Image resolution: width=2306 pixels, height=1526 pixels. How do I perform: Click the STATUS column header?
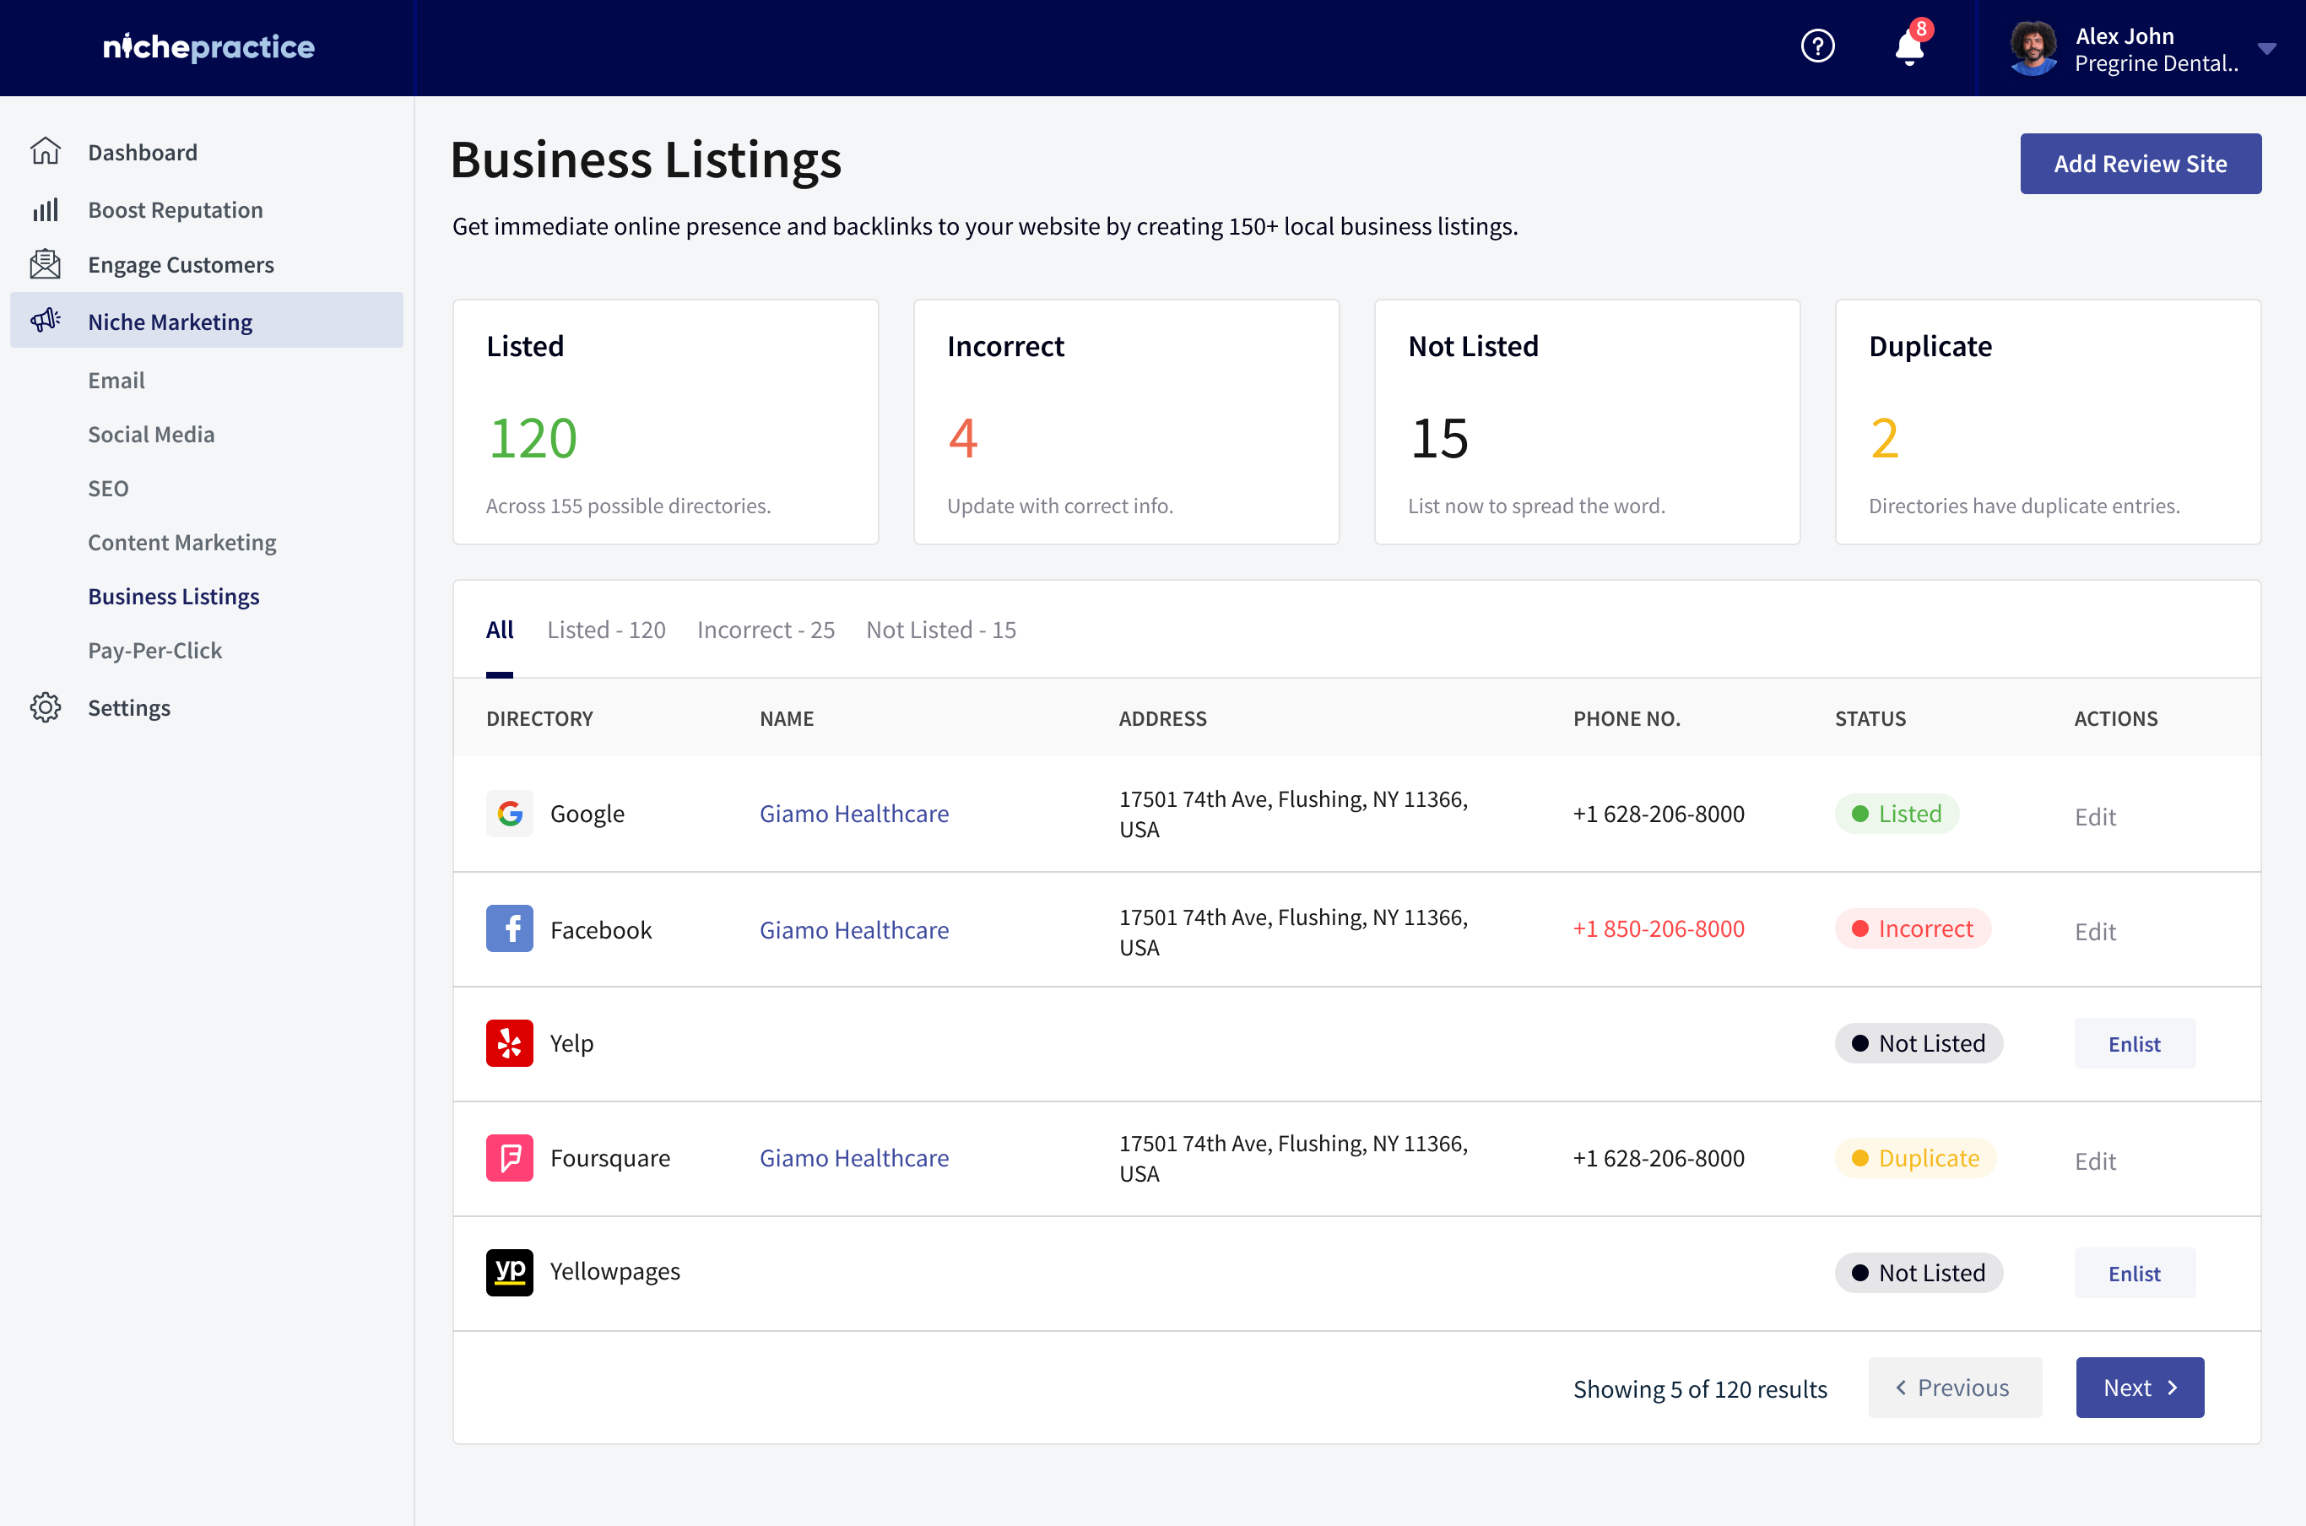[1870, 718]
